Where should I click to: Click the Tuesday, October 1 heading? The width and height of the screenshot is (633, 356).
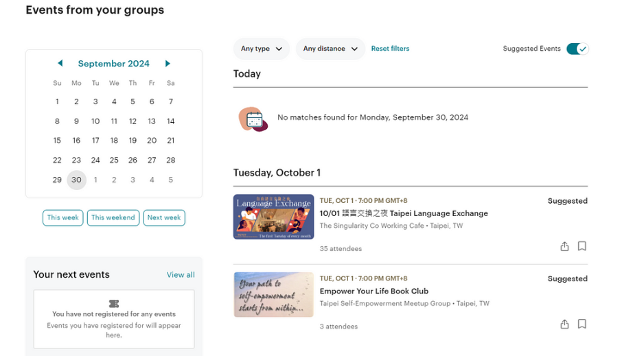click(277, 173)
